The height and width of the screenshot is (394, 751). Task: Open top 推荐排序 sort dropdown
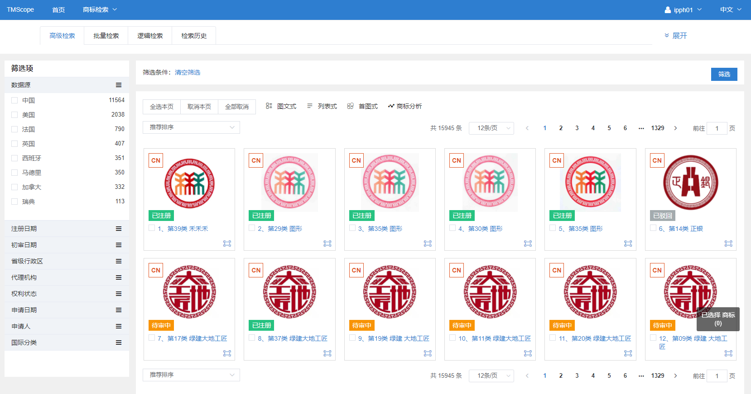tap(191, 127)
